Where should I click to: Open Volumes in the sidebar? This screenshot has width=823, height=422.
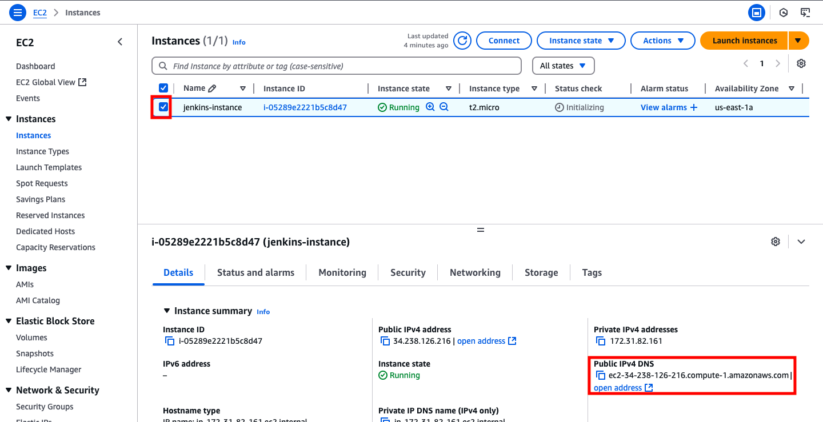tap(31, 337)
